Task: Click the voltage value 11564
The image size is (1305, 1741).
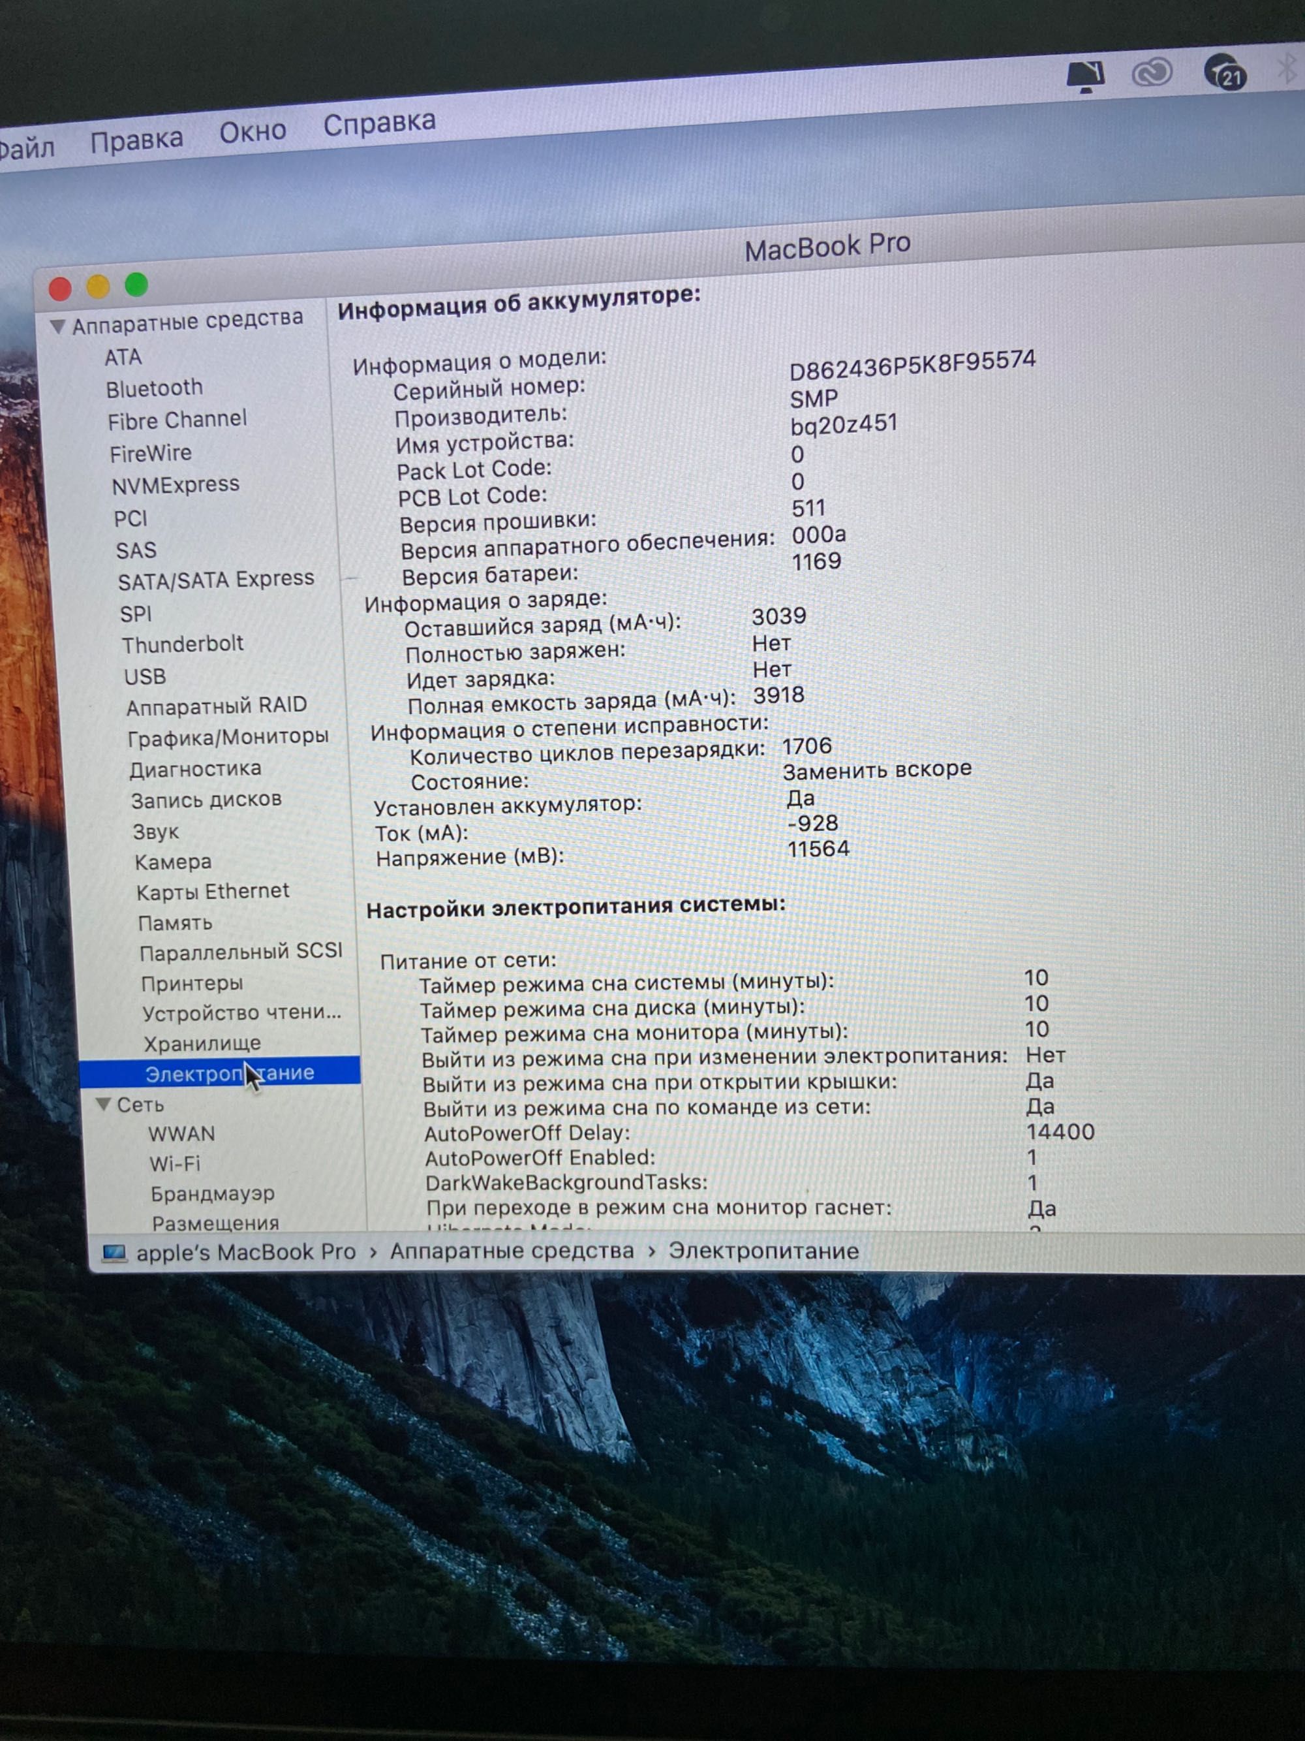Action: 818,849
